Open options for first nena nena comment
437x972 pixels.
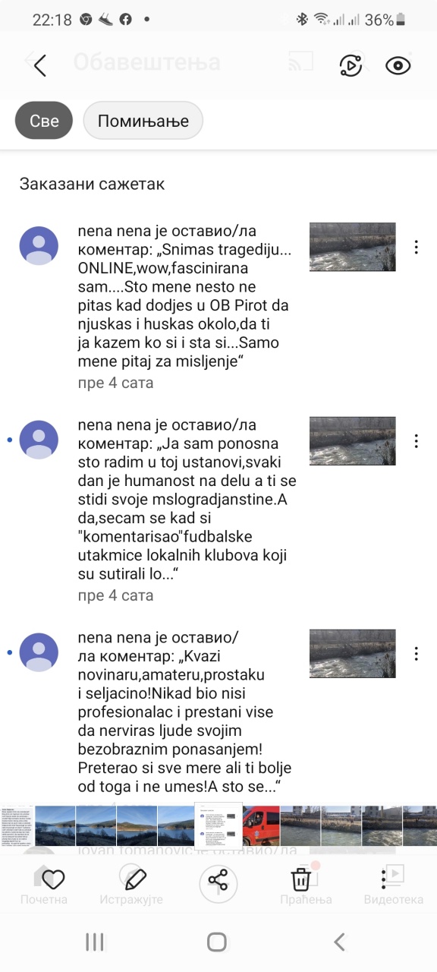416,247
